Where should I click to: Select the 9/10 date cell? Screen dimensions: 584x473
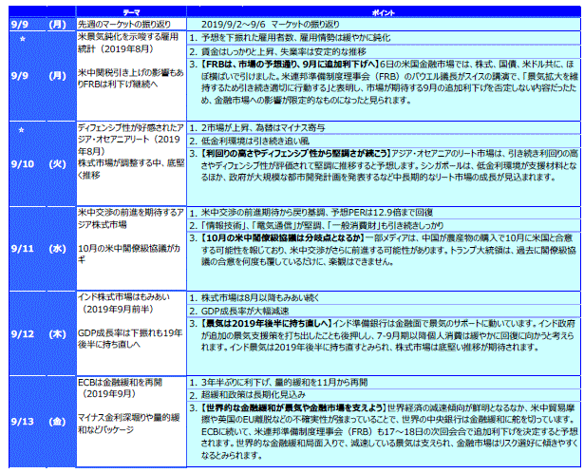[21, 164]
